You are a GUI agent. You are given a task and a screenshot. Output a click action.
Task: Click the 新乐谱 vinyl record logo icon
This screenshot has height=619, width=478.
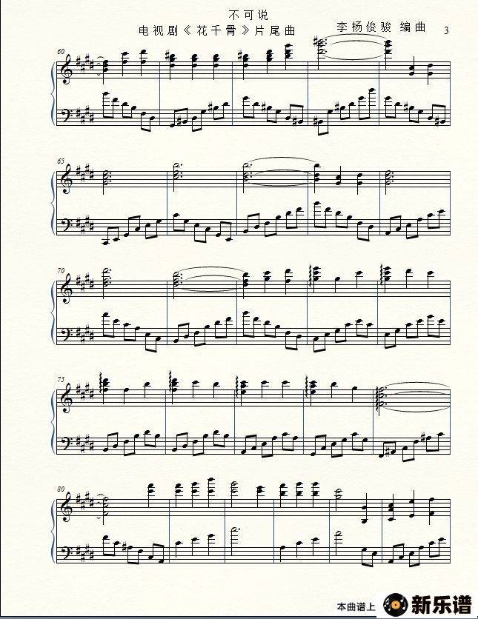click(396, 604)
